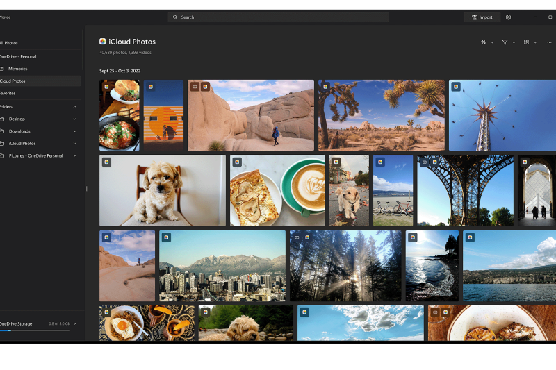Open Favorites in the sidebar
556x370 pixels.
pyautogui.click(x=40, y=93)
